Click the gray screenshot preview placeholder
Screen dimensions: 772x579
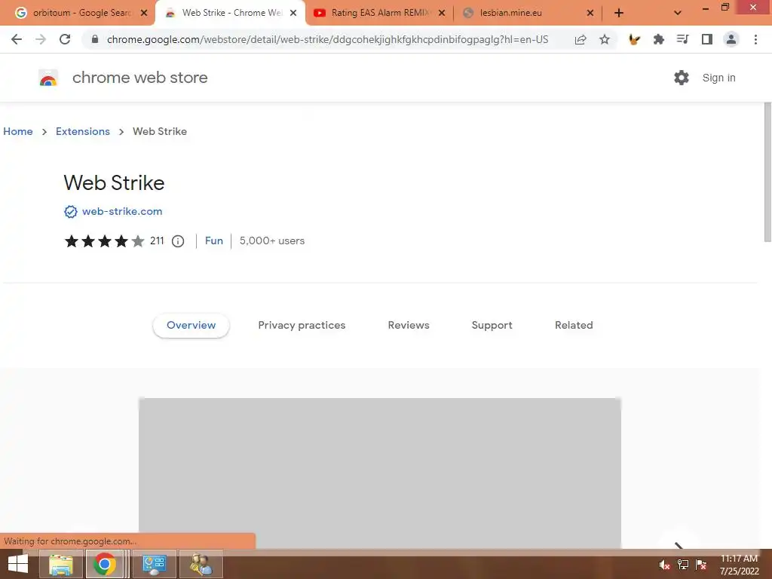pyautogui.click(x=380, y=473)
